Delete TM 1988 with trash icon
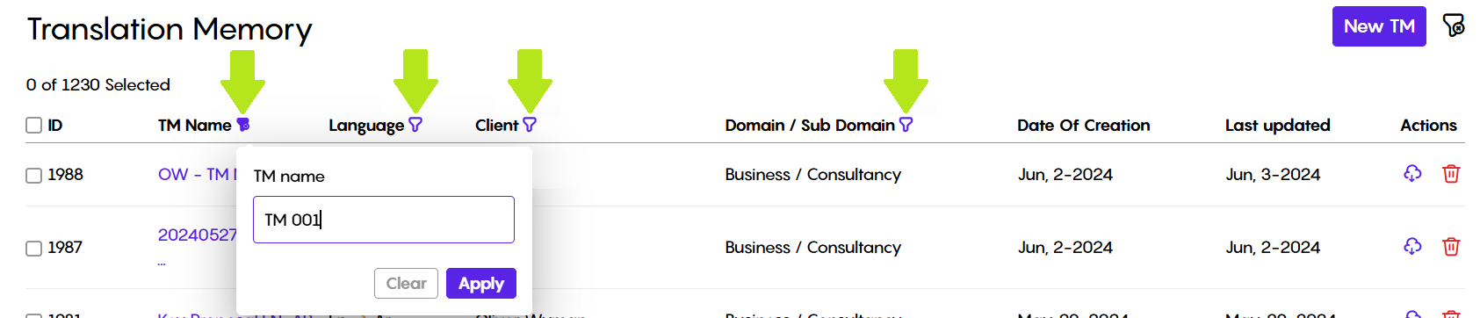The image size is (1480, 318). (1451, 173)
